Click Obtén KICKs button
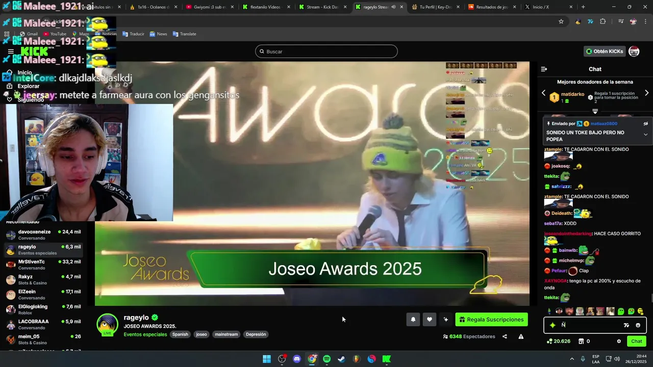Screen dimensions: 653x367 (x=605, y=51)
